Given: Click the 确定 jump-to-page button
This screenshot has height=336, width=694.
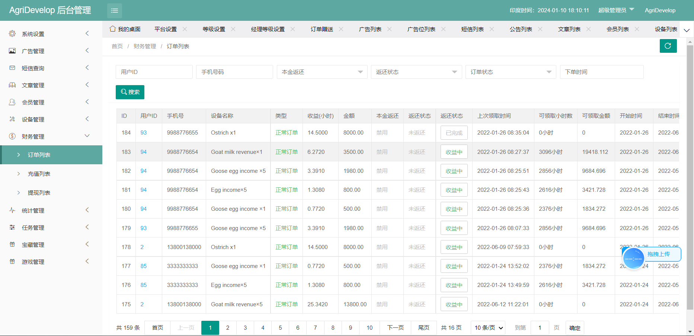Looking at the screenshot, I should tap(575, 328).
